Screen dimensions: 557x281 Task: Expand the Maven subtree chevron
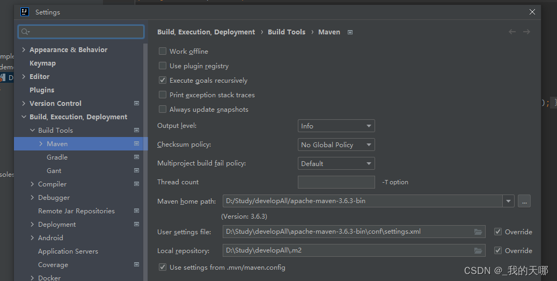pos(41,143)
